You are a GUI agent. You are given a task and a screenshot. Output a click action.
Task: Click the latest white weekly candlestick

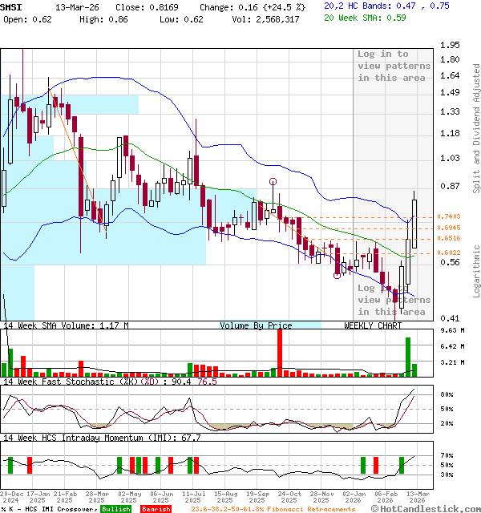pos(414,221)
